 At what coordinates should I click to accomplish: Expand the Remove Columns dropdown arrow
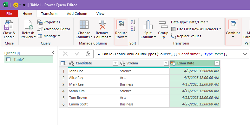(x=110, y=37)
